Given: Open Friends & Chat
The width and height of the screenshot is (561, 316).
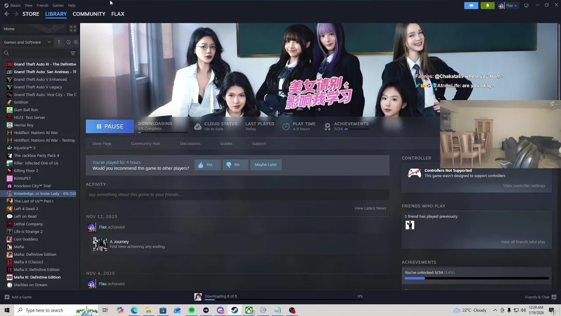Looking at the screenshot, I should 541,297.
